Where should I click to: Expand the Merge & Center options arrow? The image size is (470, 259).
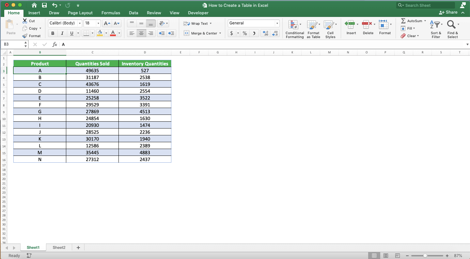[220, 33]
